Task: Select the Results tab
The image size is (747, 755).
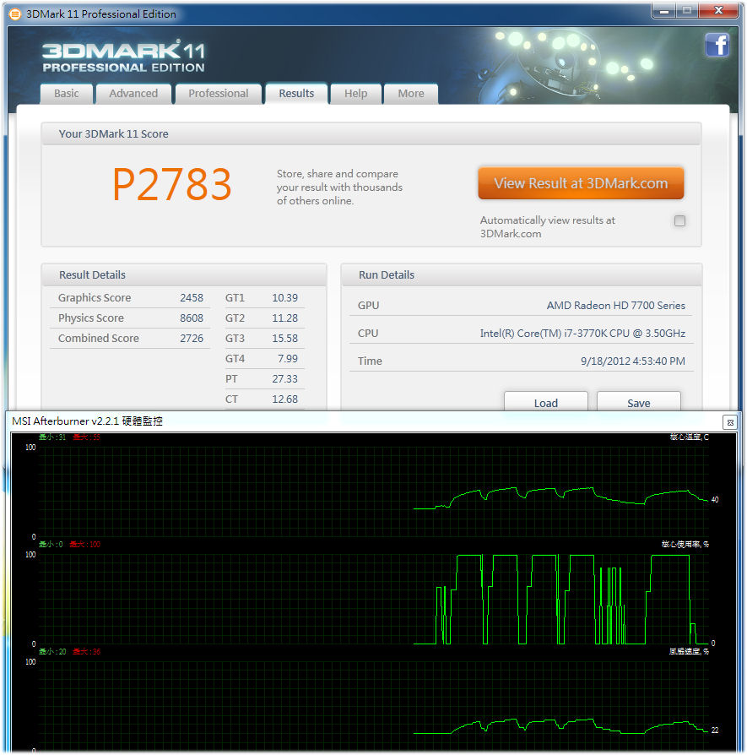Action: point(296,94)
